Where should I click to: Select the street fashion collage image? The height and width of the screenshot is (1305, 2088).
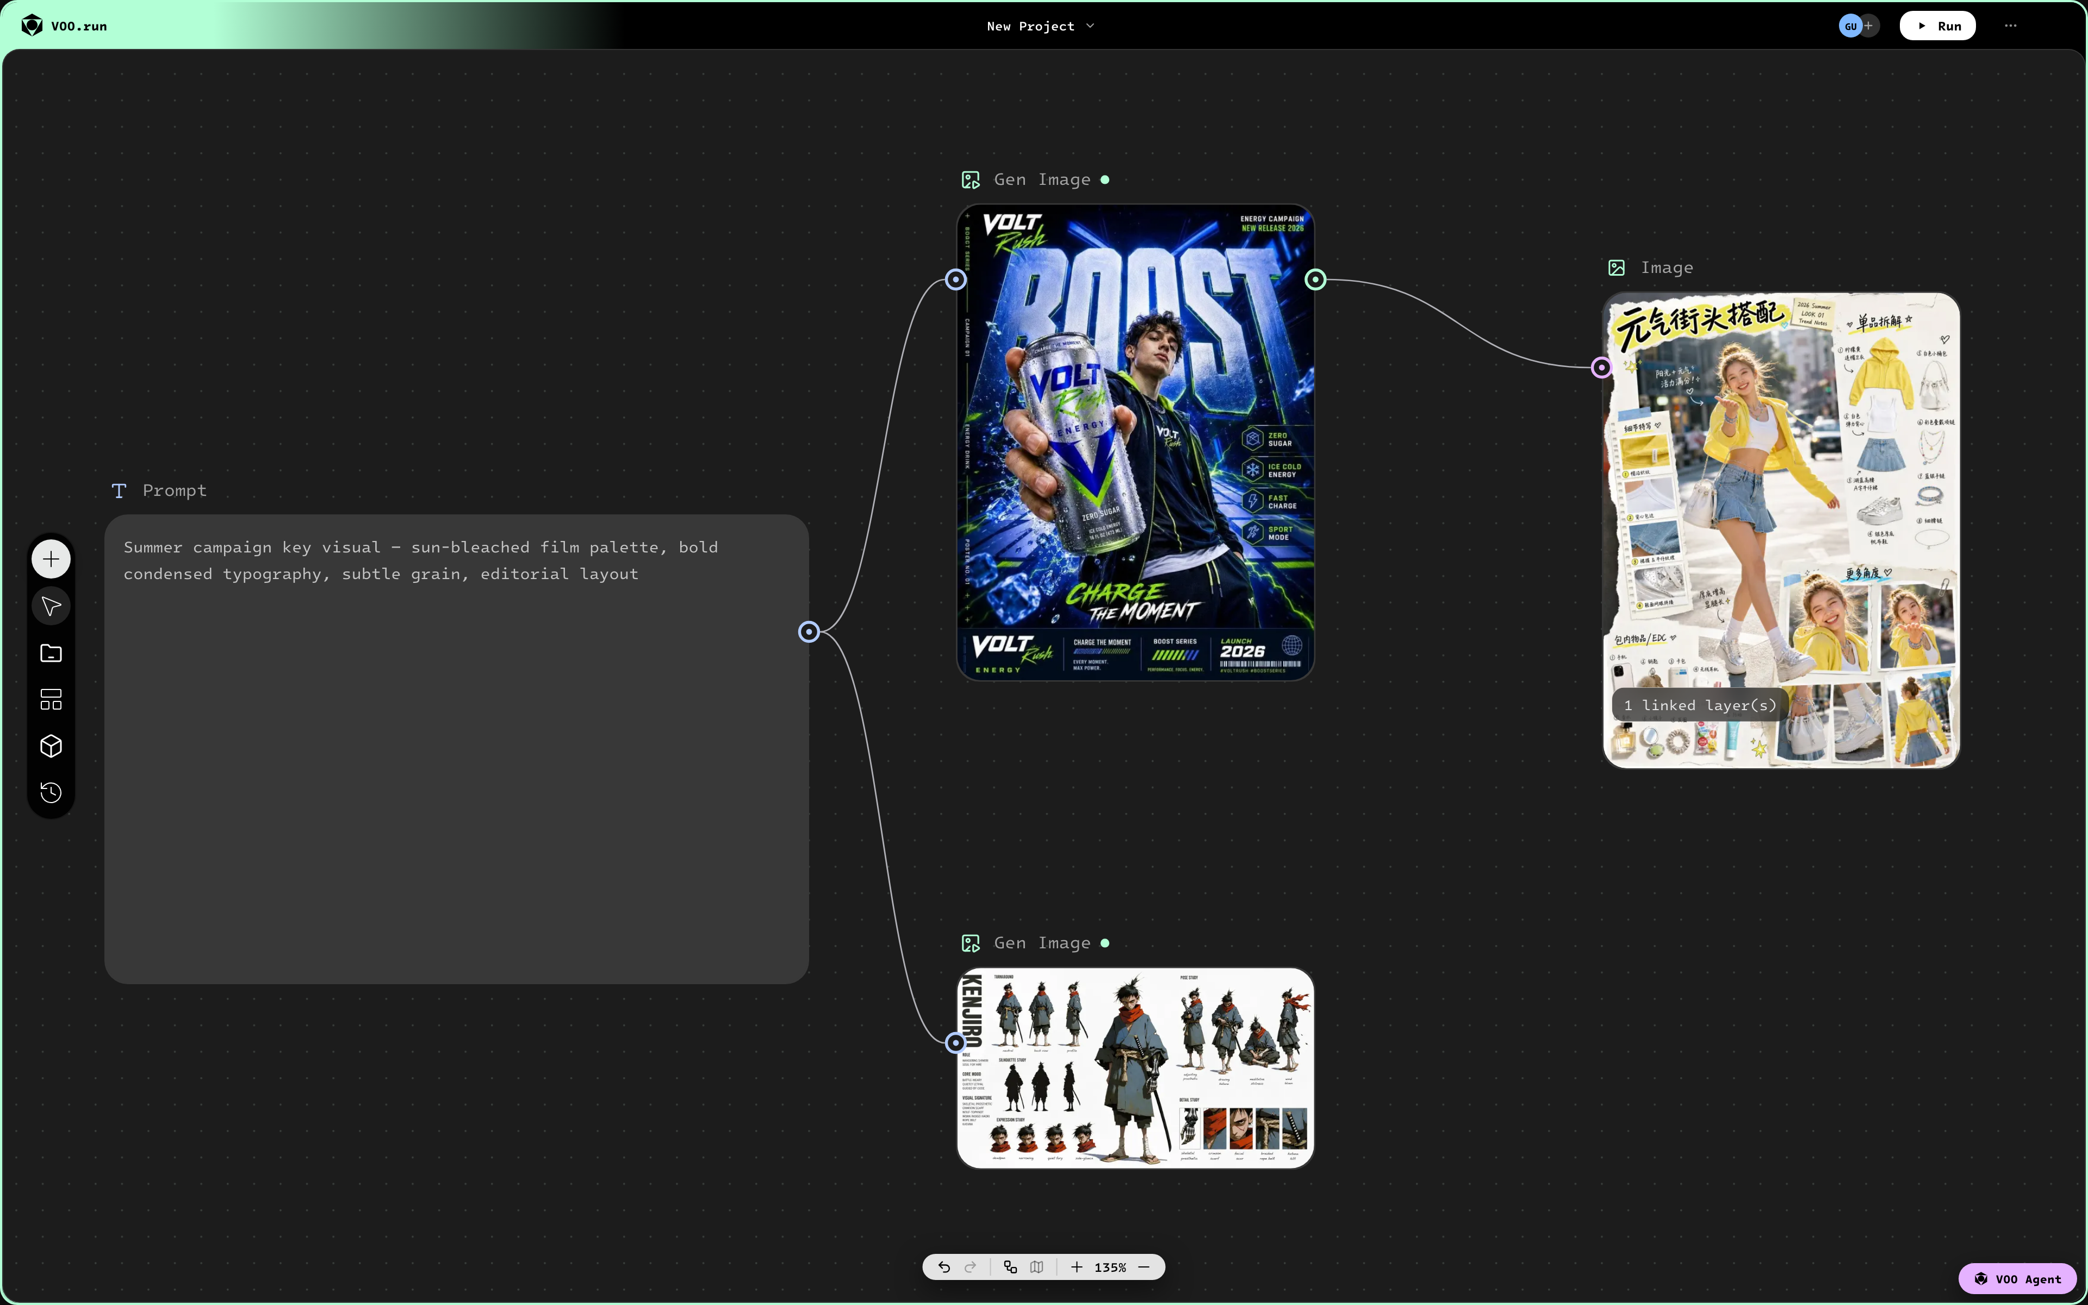[x=1781, y=530]
